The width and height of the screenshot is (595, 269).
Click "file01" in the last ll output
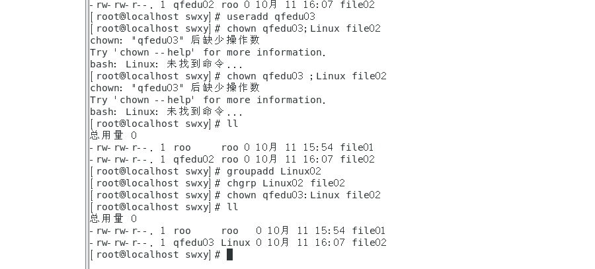tap(369, 231)
